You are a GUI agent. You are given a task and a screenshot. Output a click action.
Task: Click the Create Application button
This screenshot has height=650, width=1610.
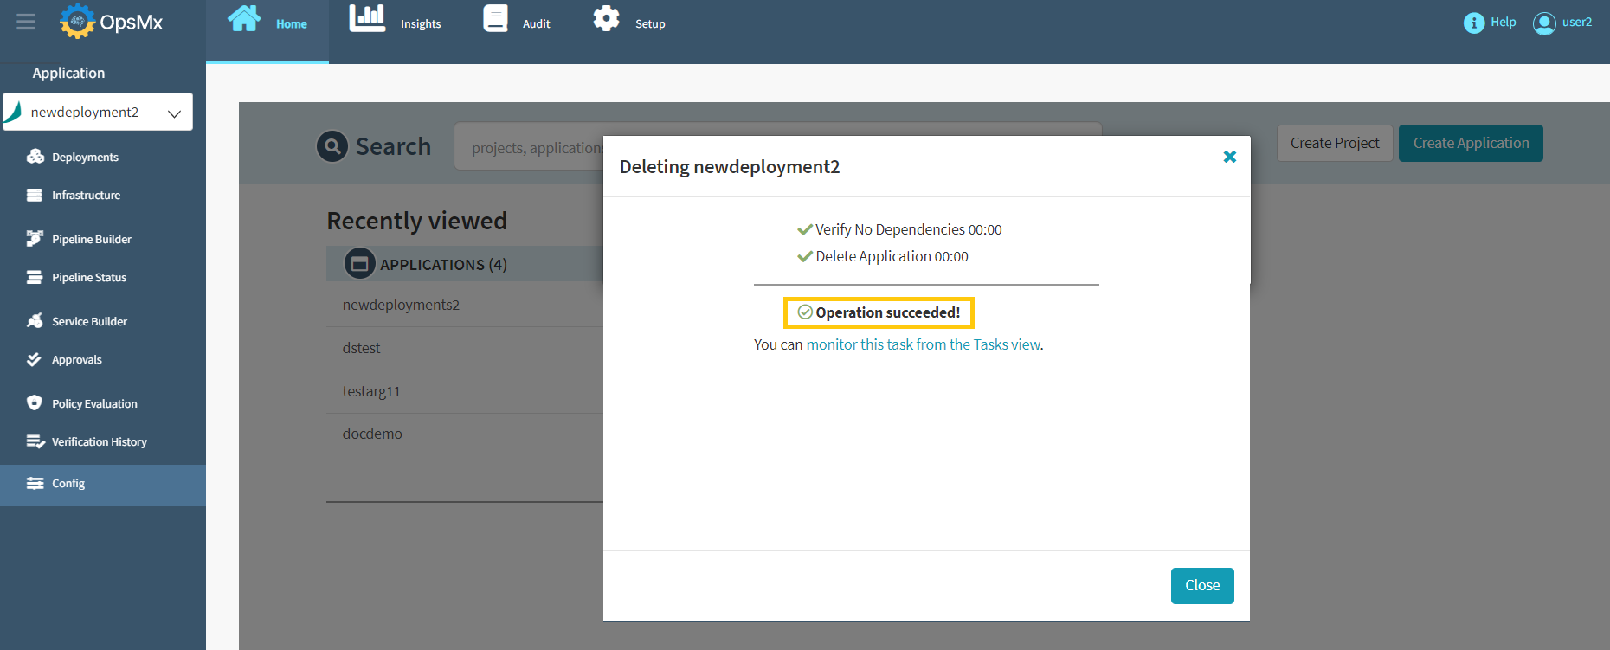coord(1470,143)
